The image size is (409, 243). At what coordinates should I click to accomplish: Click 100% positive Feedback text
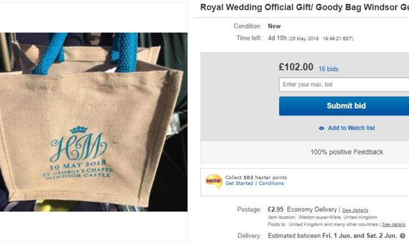coord(346,152)
